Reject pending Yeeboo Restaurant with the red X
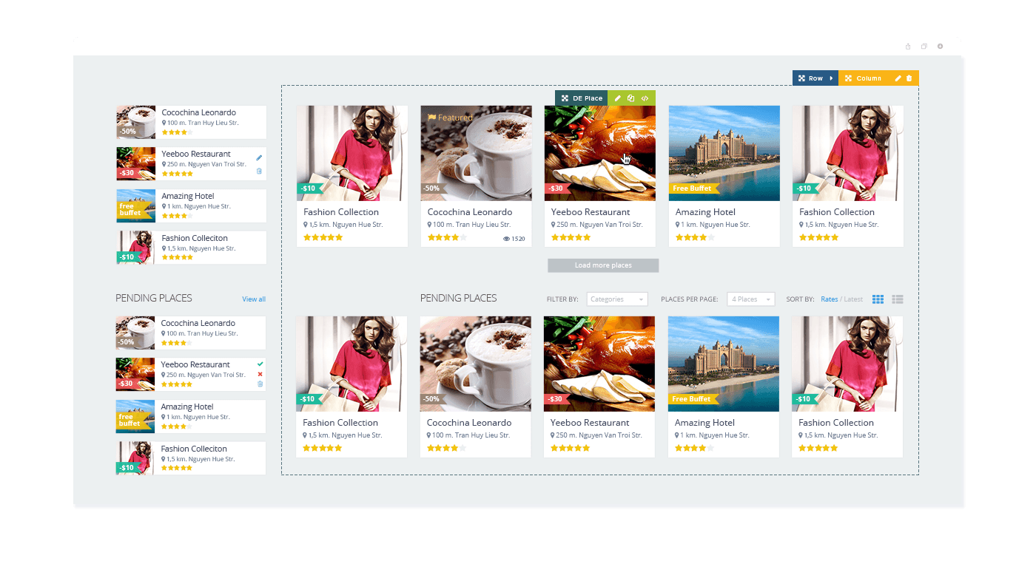This screenshot has height=578, width=1036. 258,374
